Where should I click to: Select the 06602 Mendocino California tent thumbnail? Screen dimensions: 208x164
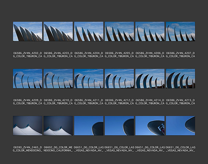[58, 126]
